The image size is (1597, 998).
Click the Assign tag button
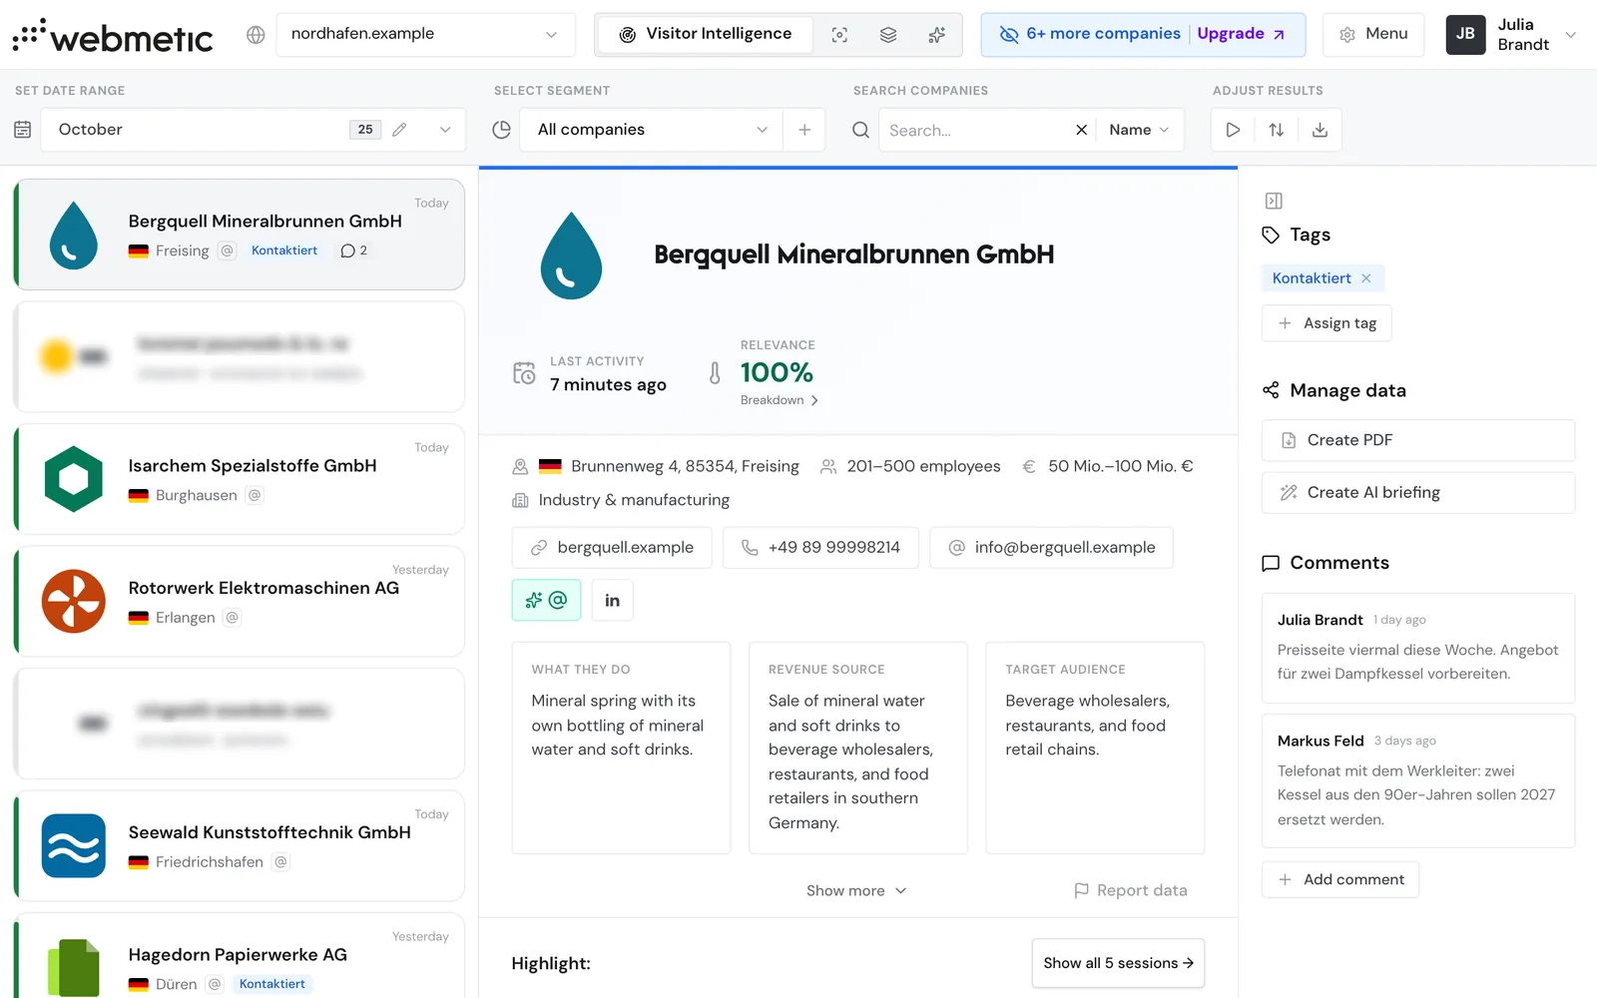[1327, 323]
